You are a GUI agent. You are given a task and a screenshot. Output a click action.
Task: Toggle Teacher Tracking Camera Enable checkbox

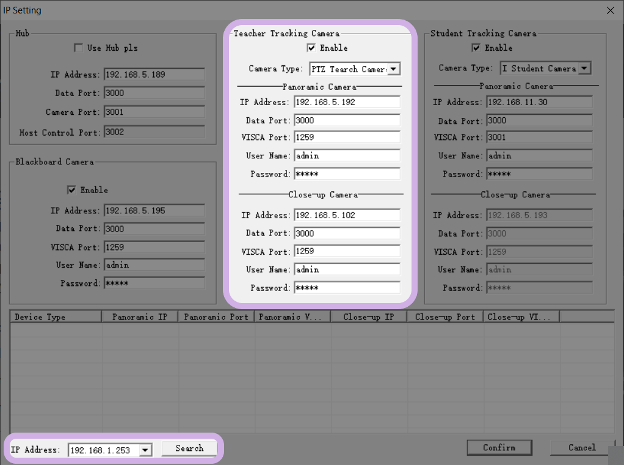pyautogui.click(x=311, y=48)
